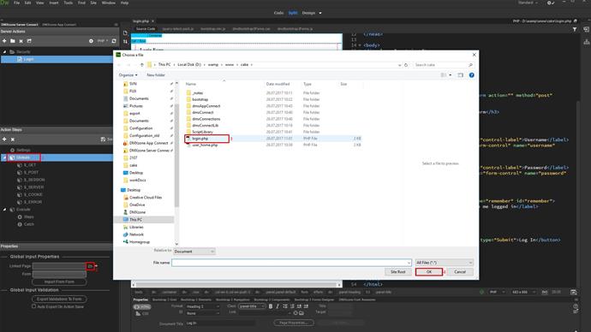
Task: Click the New folder button
Action: point(156,75)
